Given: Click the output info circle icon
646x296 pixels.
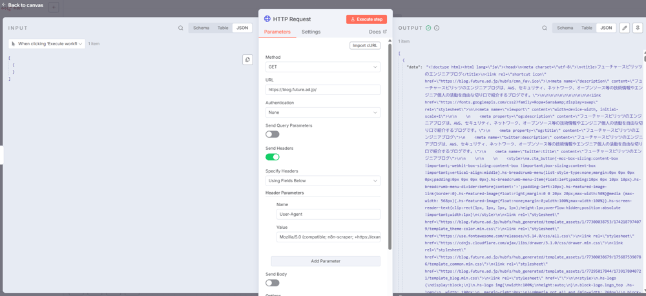Looking at the screenshot, I should point(437,28).
